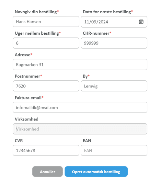
Task: Click Opret automatisk bestilling button
Action: click(x=96, y=172)
